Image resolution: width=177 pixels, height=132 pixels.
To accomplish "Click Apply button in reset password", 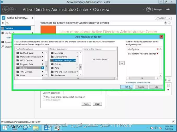I will coord(86,104).
